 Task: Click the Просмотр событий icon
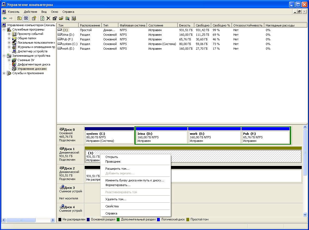(x=14, y=34)
